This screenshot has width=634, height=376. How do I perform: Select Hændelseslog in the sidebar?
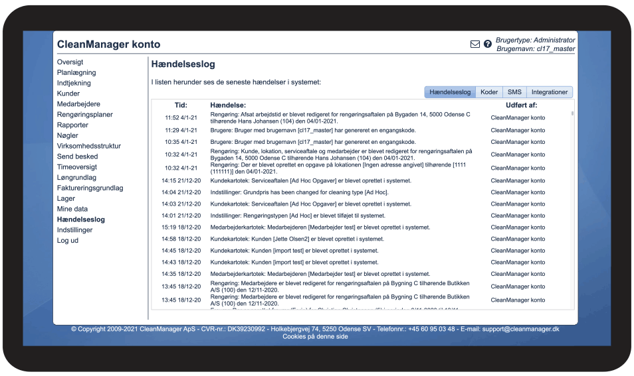81,219
